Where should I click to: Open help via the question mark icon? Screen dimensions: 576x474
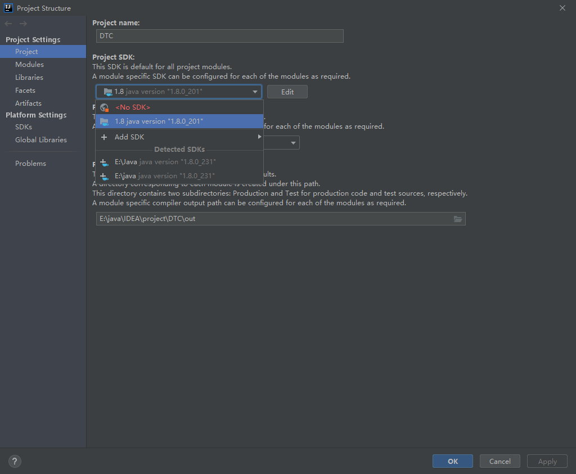click(14, 461)
